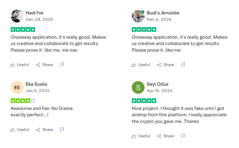Share Budi's.Arnoldie's review
Viewport: 239px width, 148px height.
click(165, 65)
